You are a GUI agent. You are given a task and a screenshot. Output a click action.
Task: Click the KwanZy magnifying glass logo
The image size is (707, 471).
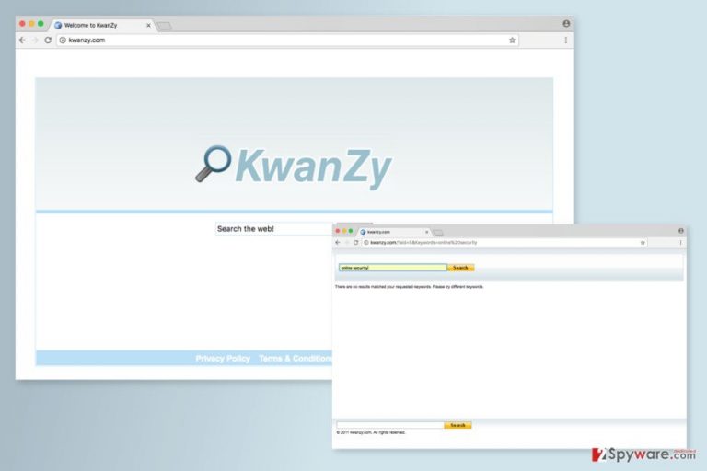click(214, 163)
